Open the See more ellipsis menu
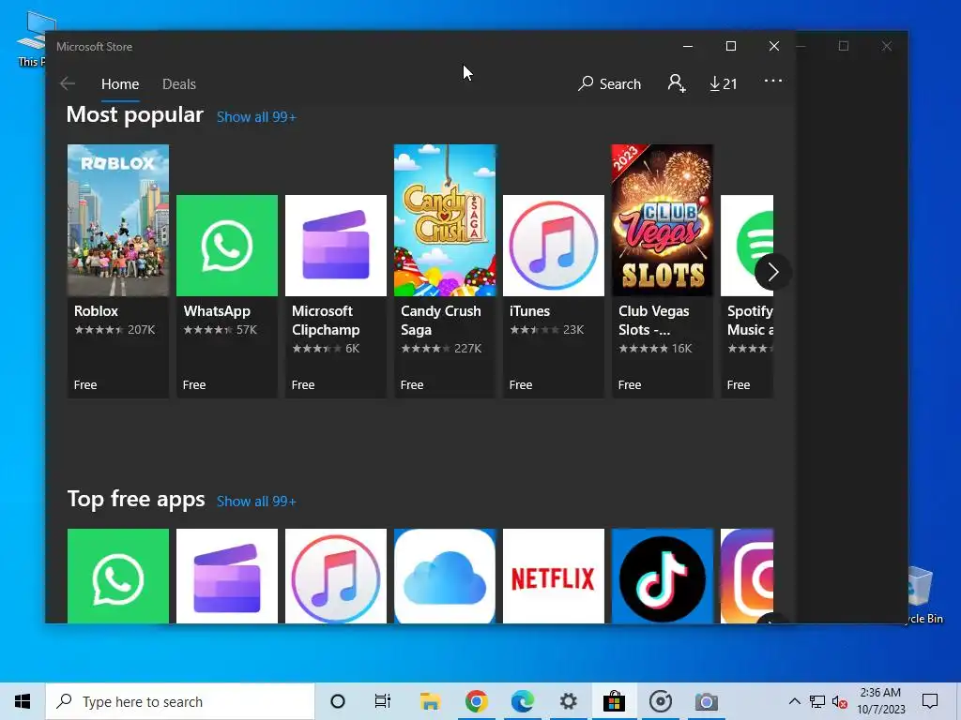 coord(773,81)
